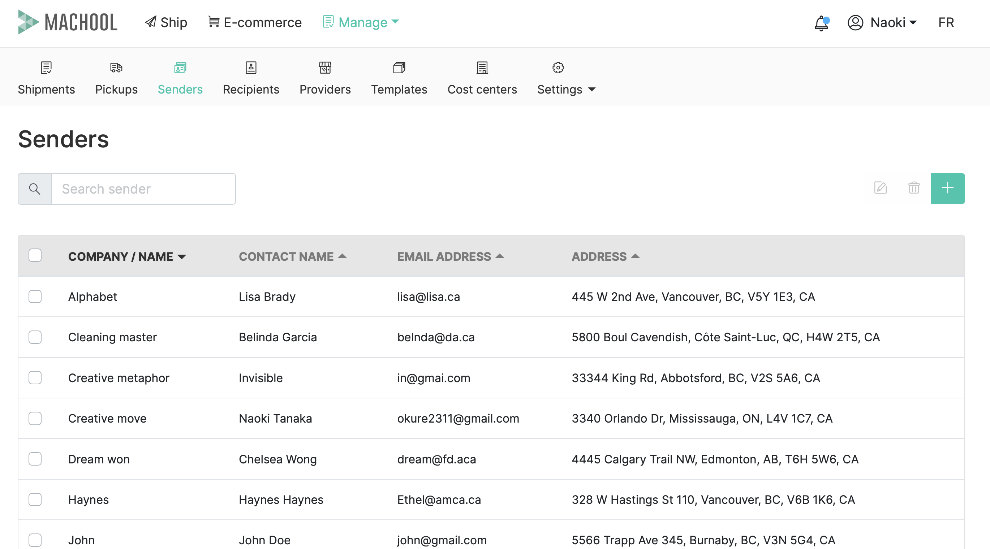Viewport: 990px width, 549px height.
Task: Check the Creative move row checkbox
Action: point(35,418)
